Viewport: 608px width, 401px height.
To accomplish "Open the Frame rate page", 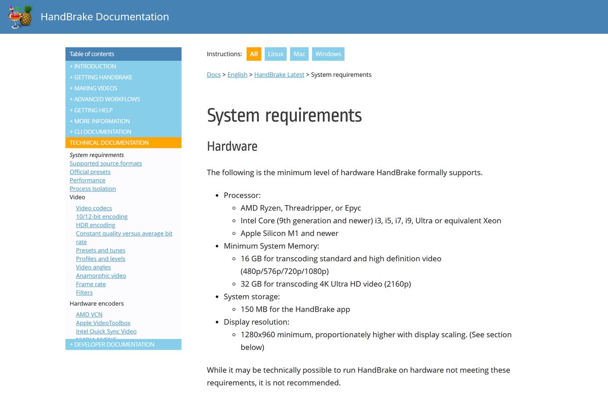I will tap(91, 284).
